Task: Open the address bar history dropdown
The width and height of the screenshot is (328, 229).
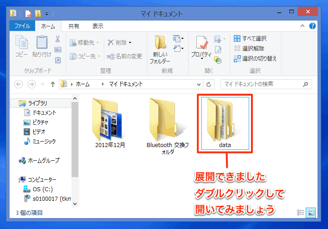Action: [x=199, y=85]
